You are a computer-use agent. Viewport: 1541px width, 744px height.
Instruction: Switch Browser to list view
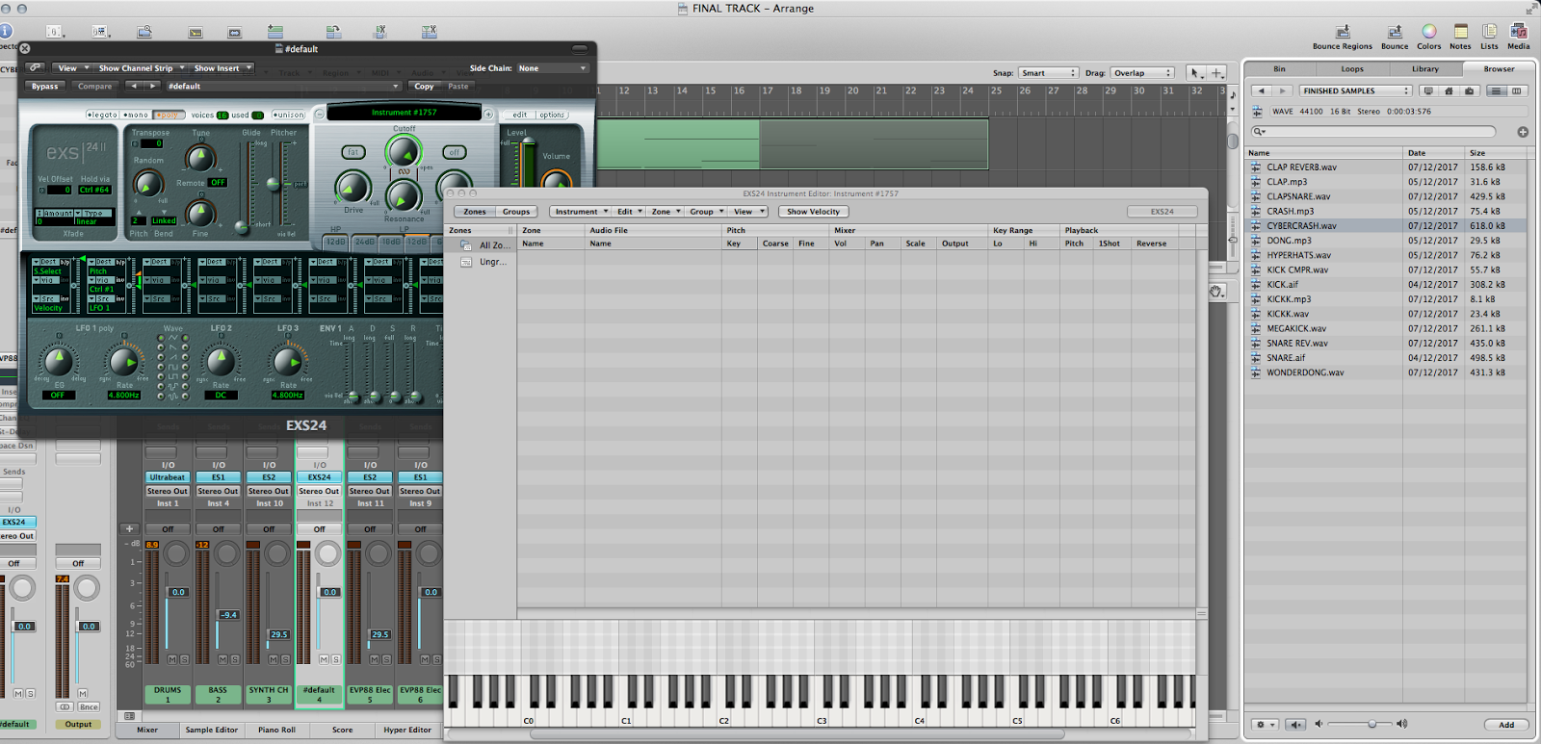pyautogui.click(x=1496, y=90)
